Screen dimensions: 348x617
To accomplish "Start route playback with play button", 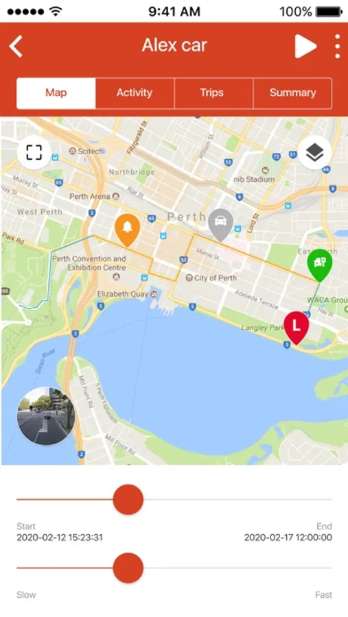I will tap(306, 46).
